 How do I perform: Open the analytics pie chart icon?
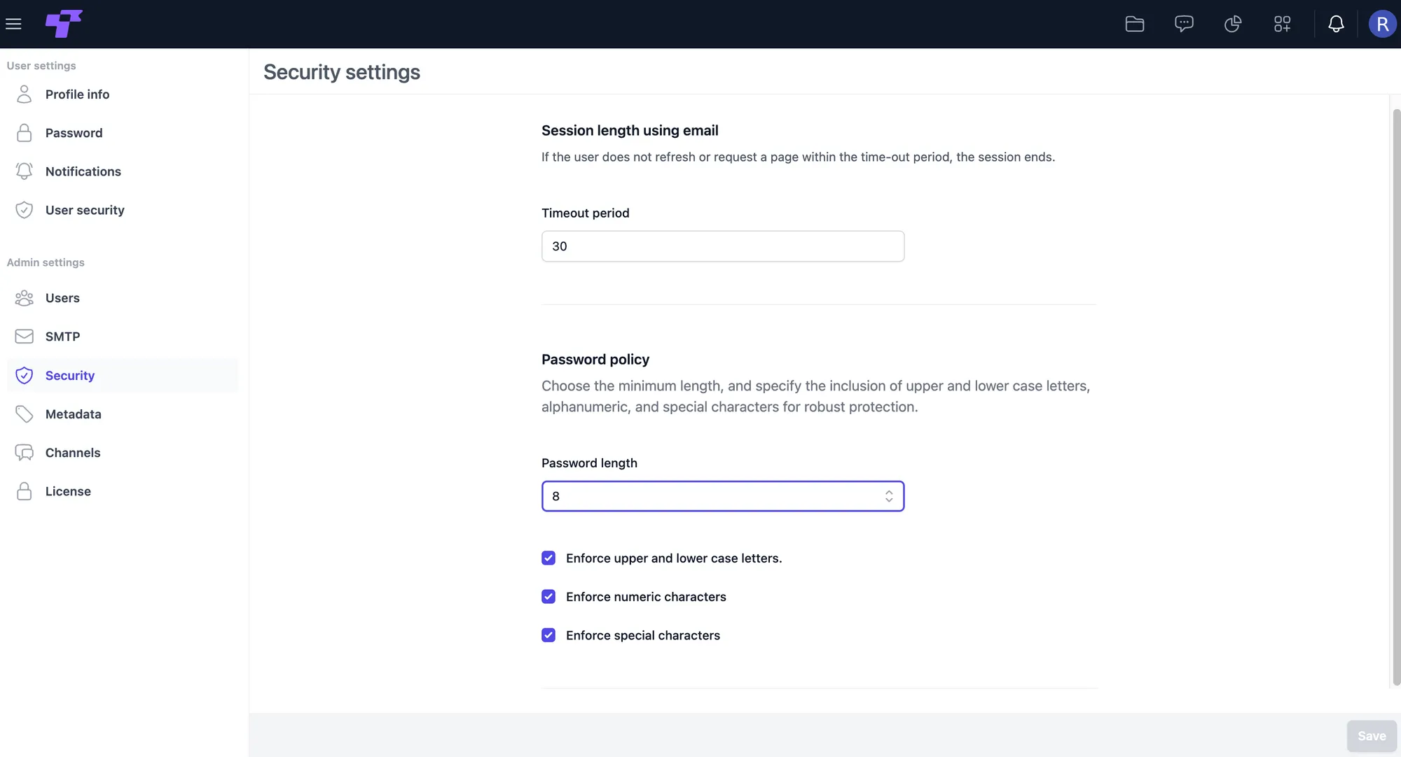click(x=1233, y=24)
